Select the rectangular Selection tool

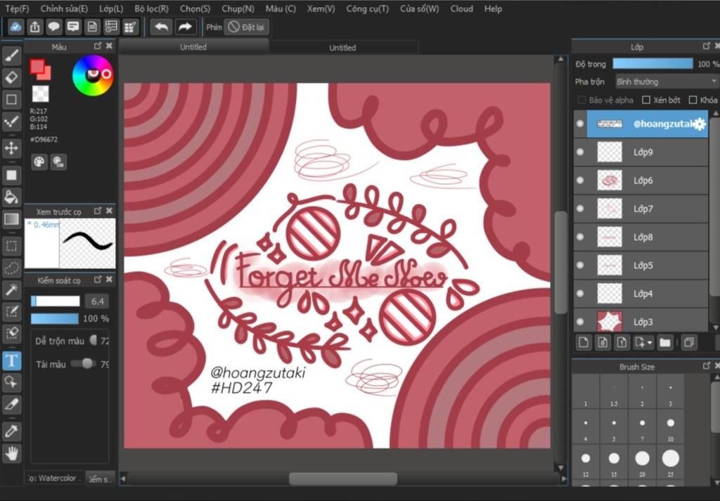11,246
